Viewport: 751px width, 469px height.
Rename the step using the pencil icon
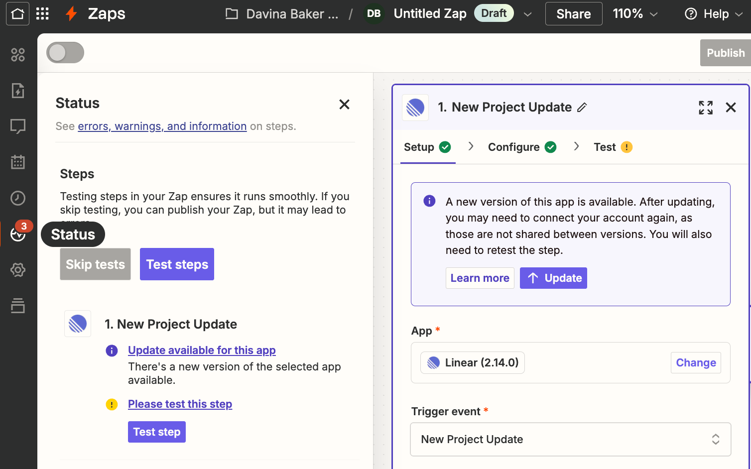click(583, 108)
